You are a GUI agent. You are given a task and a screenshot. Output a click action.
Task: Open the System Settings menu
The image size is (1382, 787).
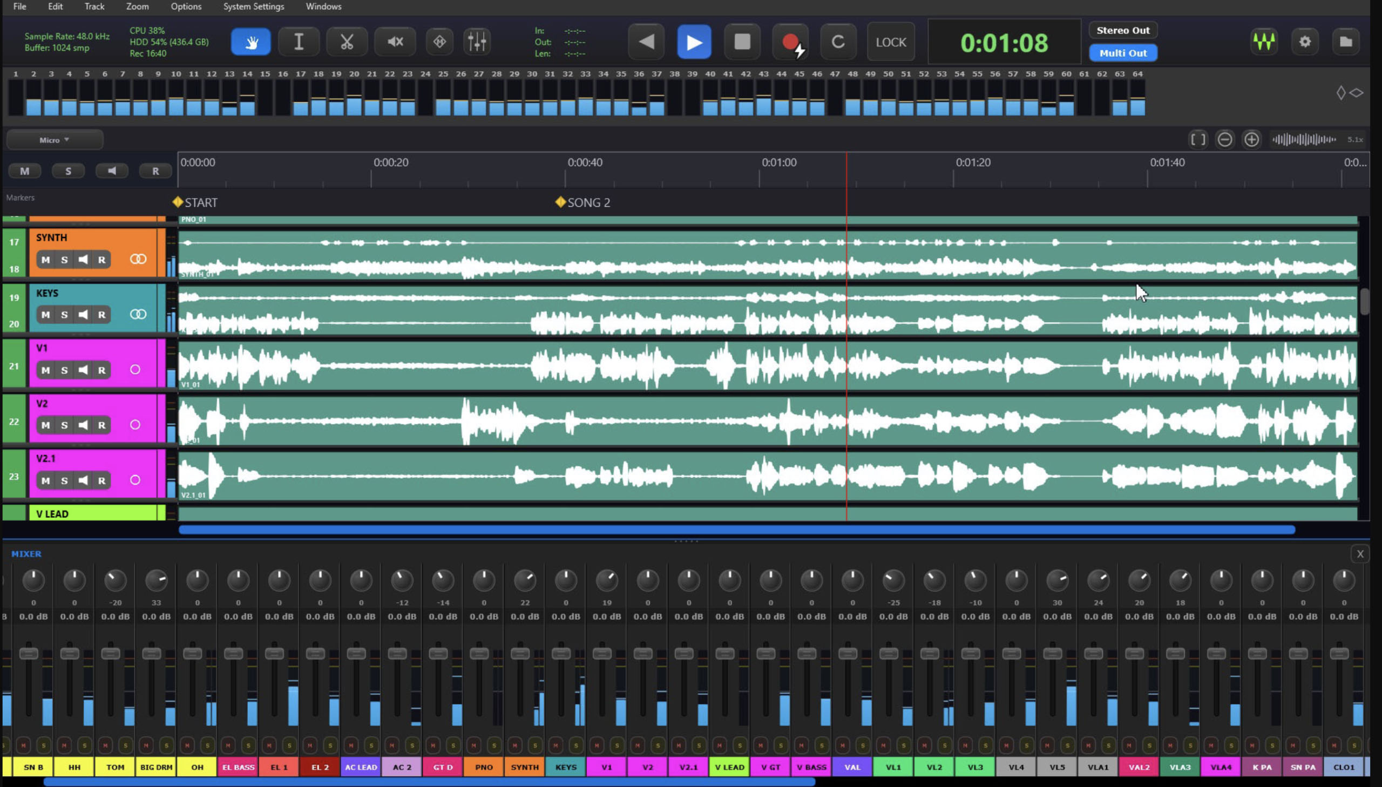click(x=254, y=6)
